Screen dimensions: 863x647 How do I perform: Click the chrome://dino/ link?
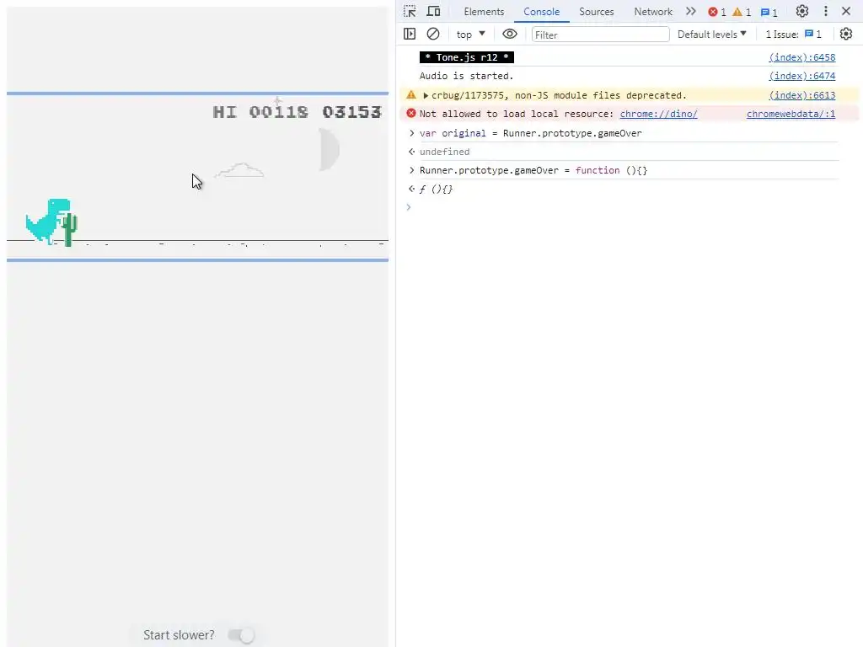coord(658,114)
